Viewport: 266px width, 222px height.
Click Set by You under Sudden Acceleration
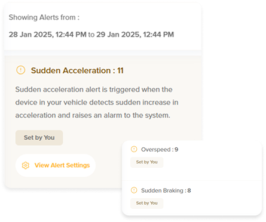click(x=39, y=138)
